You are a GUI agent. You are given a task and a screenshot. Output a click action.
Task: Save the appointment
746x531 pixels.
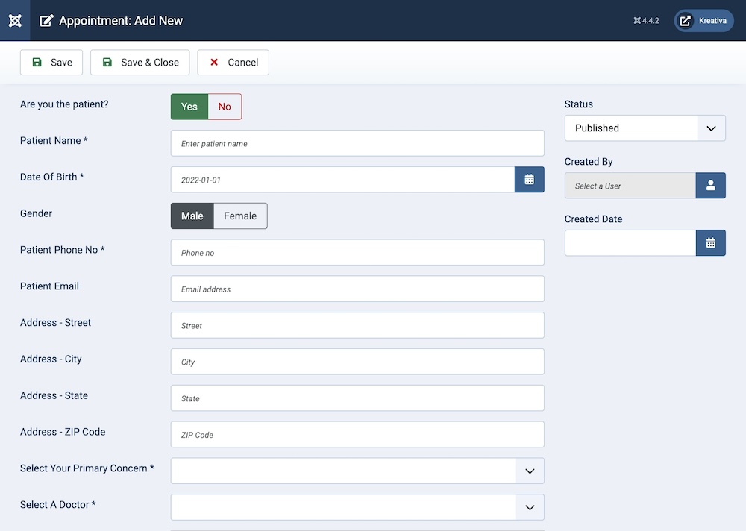pos(51,63)
